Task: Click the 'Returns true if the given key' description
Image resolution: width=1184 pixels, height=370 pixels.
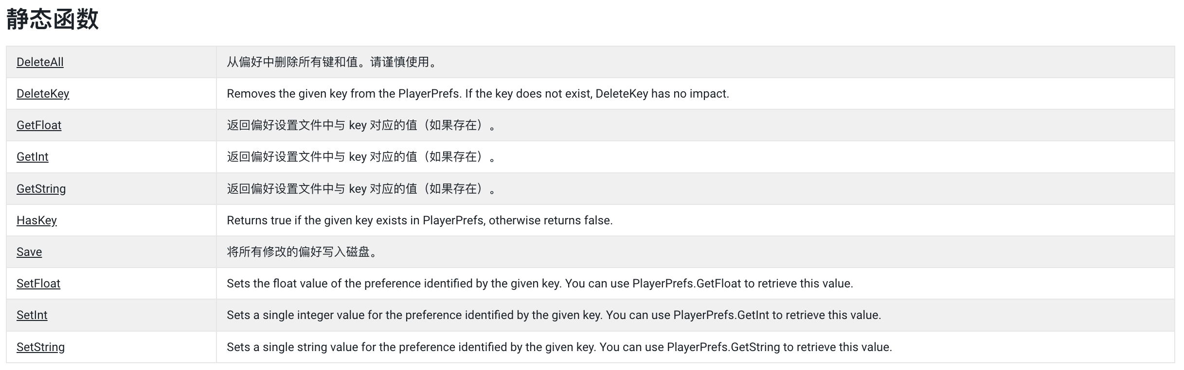Action: click(x=419, y=220)
